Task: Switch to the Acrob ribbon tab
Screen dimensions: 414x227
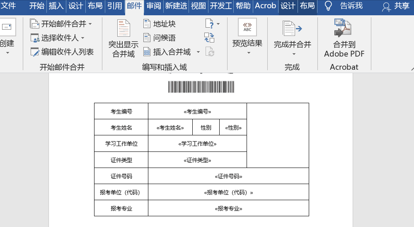Action: [265, 5]
